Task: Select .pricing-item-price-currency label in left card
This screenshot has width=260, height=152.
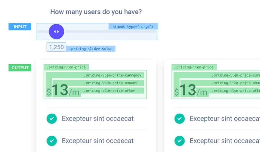Action: (x=112, y=75)
